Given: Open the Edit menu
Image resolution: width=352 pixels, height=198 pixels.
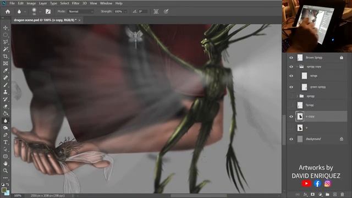Looking at the screenshot, I should coord(20,3).
